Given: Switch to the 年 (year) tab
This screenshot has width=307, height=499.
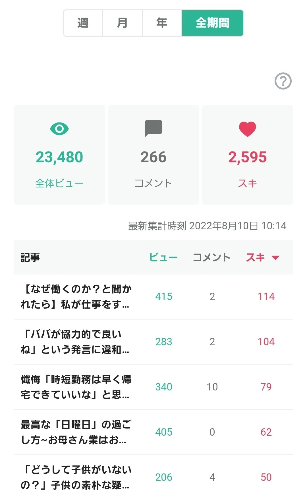Looking at the screenshot, I should point(162,23).
